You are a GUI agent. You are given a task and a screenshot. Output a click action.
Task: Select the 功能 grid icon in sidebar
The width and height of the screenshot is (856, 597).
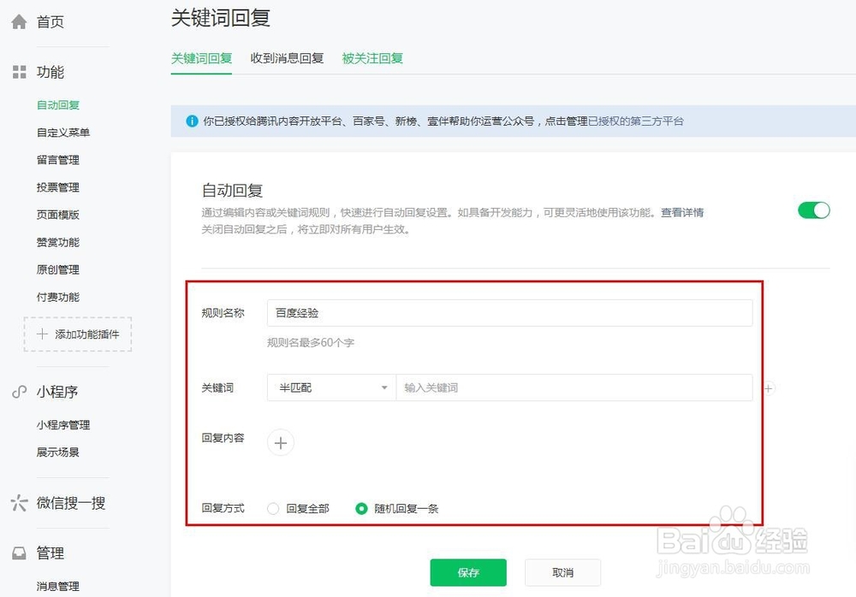tap(19, 72)
